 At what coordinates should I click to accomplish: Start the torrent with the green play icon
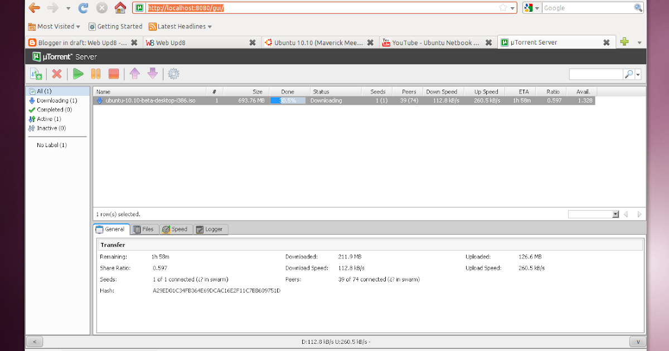(x=78, y=74)
